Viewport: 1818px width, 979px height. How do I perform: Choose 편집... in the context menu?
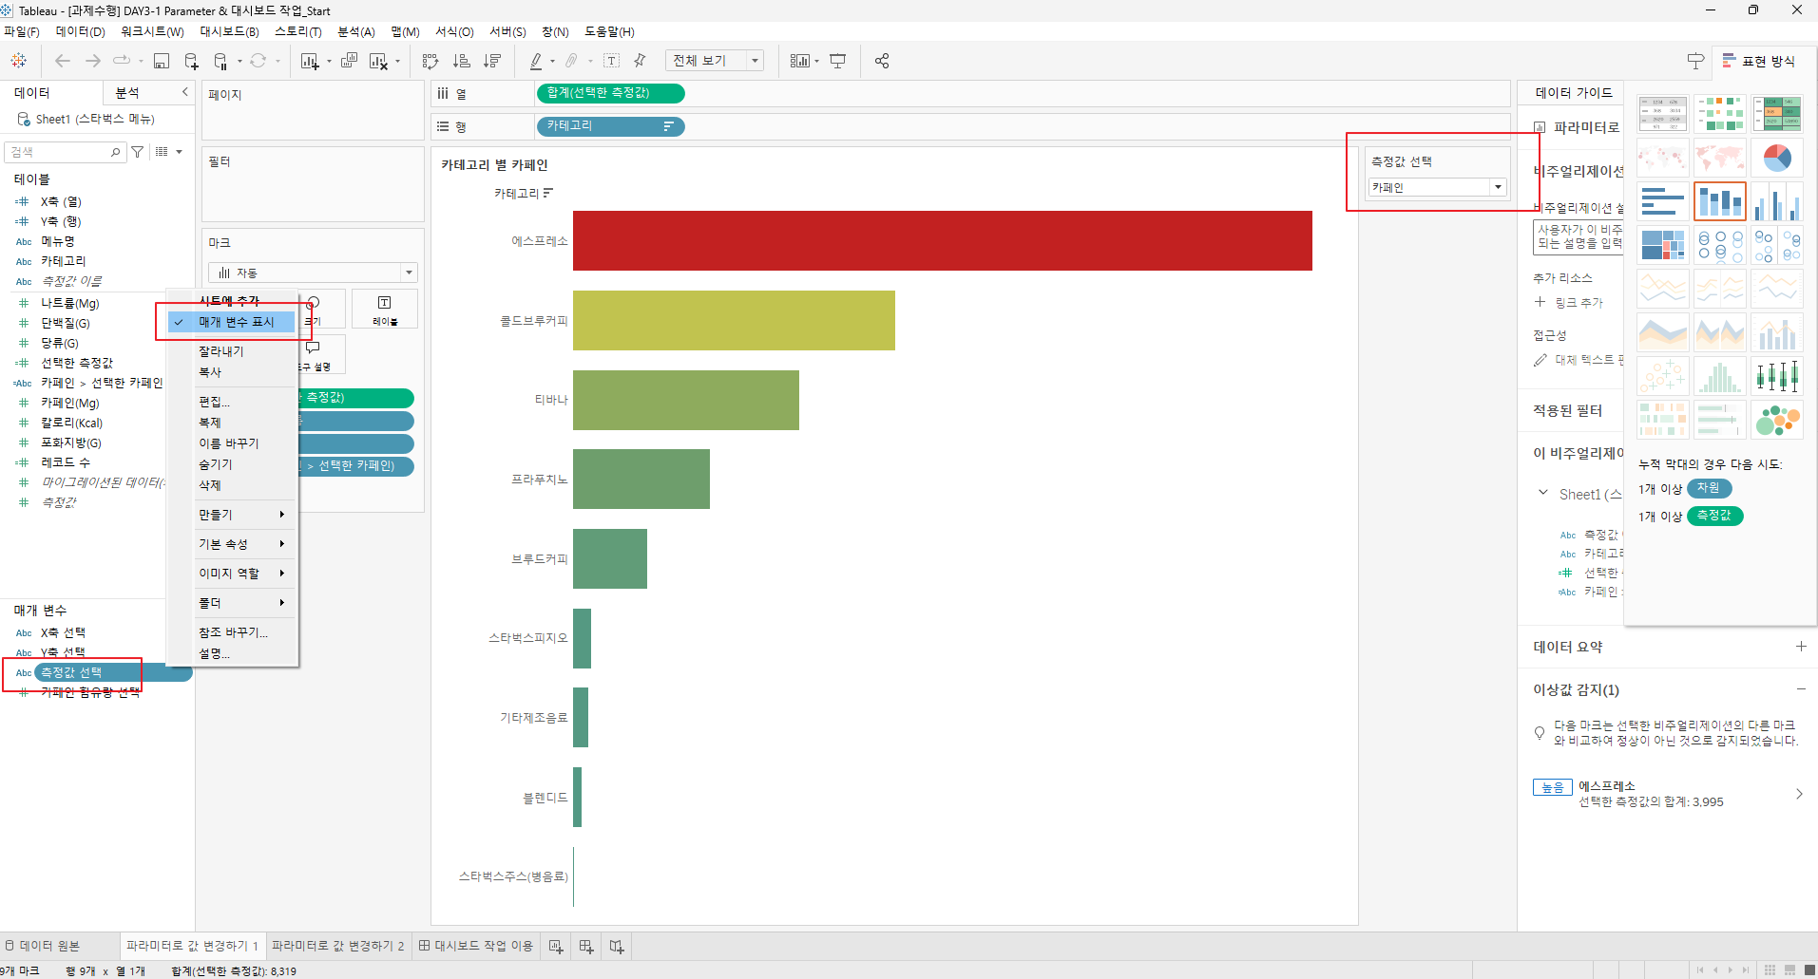coord(215,402)
